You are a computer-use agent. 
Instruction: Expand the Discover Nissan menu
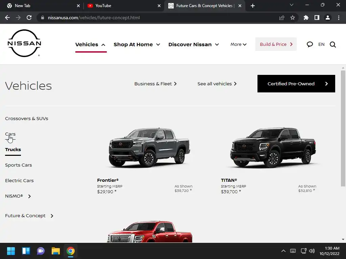194,45
